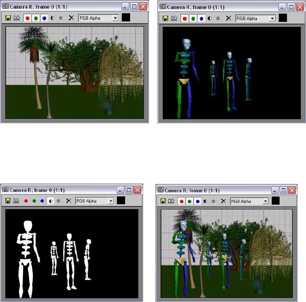The height and width of the screenshot is (302, 306).
Task: Display alpha channel in skeletons-on-black window
Action: 209,18
